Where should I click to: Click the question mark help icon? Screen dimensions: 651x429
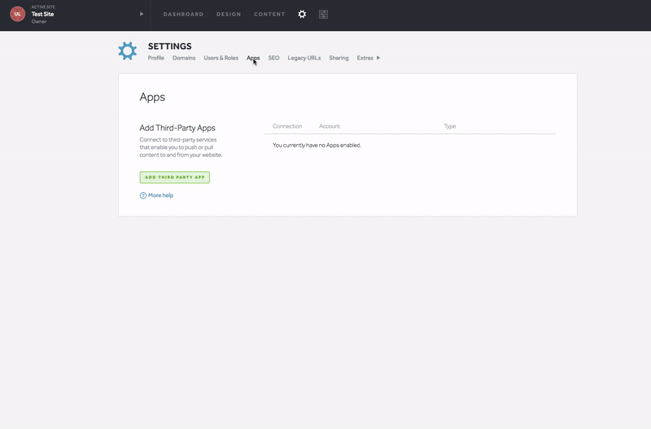[x=143, y=195]
